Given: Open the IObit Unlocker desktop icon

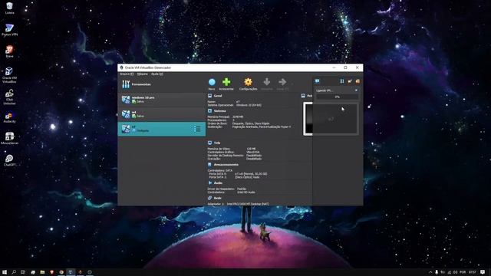Looking at the screenshot, I should [x=9, y=97].
